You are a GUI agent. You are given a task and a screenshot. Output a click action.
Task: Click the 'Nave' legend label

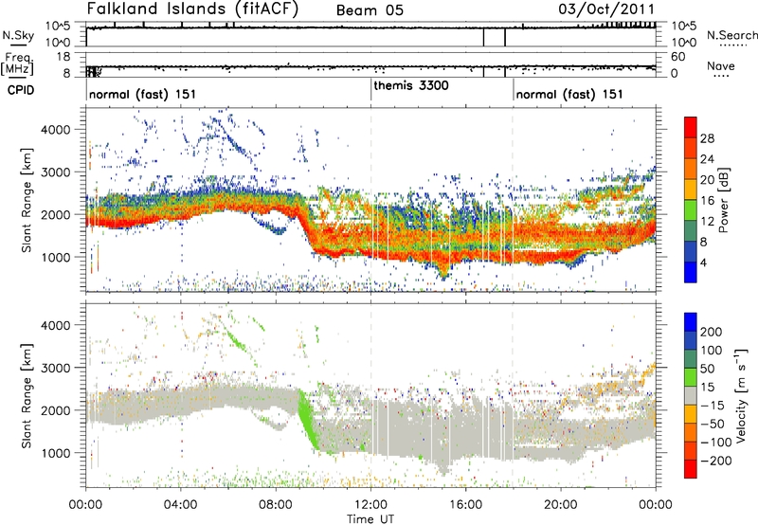tap(721, 66)
